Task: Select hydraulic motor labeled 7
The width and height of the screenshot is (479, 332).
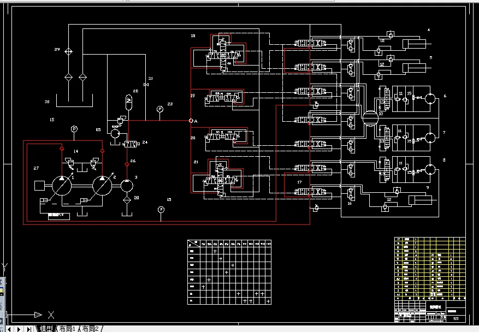Action: [x=430, y=138]
